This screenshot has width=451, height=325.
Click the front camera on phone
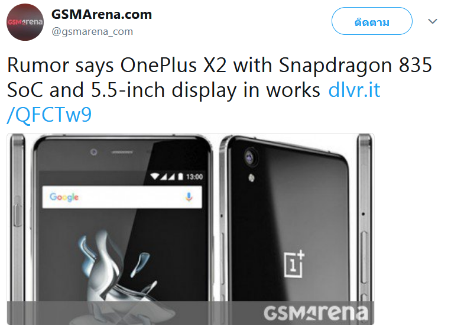[93, 152]
